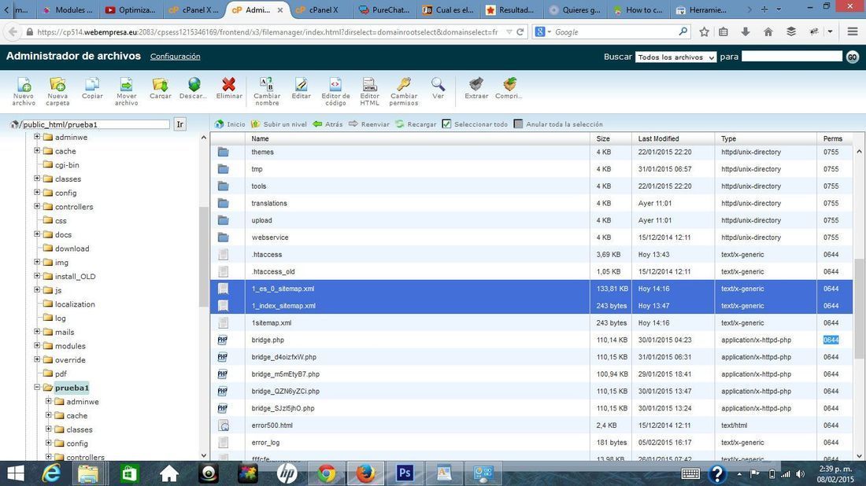Expand the classes tree node
Viewport: 866px width, 486px height.
point(37,179)
